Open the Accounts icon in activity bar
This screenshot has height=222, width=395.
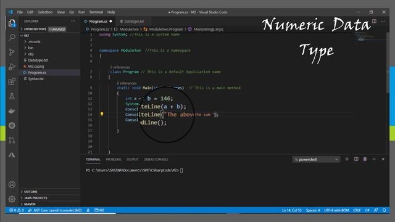12,184
